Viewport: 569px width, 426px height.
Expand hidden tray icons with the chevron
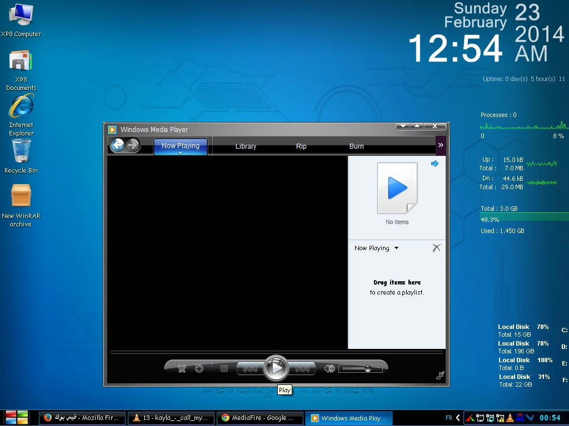(x=458, y=418)
